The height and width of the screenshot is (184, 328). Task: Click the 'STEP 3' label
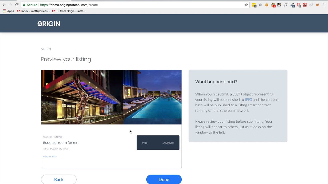(46, 49)
